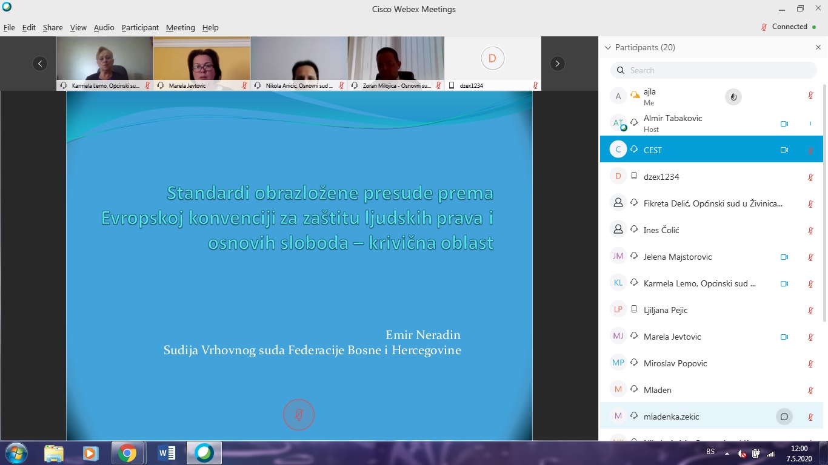Show previous video thumbnails with left arrow

[40, 64]
